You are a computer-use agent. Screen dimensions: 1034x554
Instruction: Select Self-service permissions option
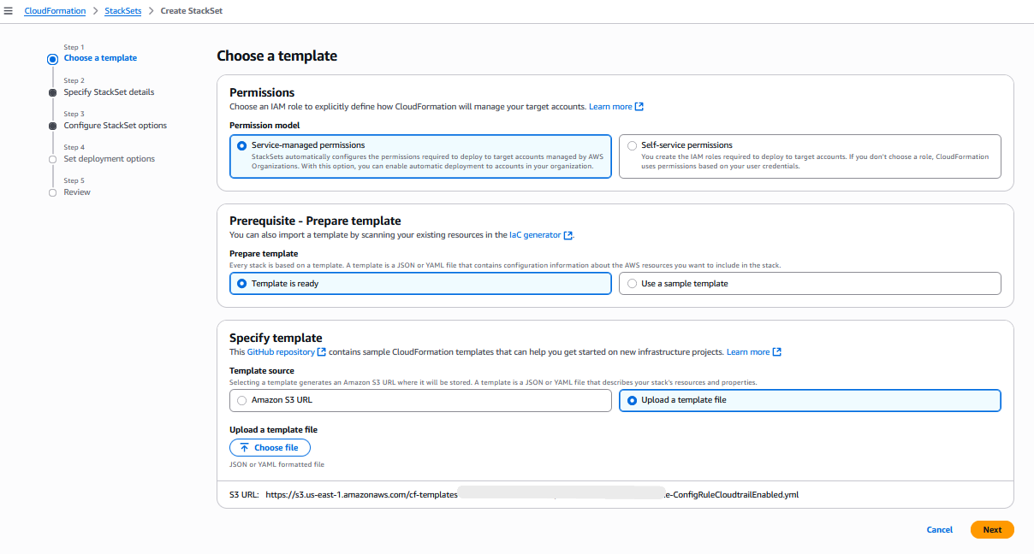click(632, 144)
